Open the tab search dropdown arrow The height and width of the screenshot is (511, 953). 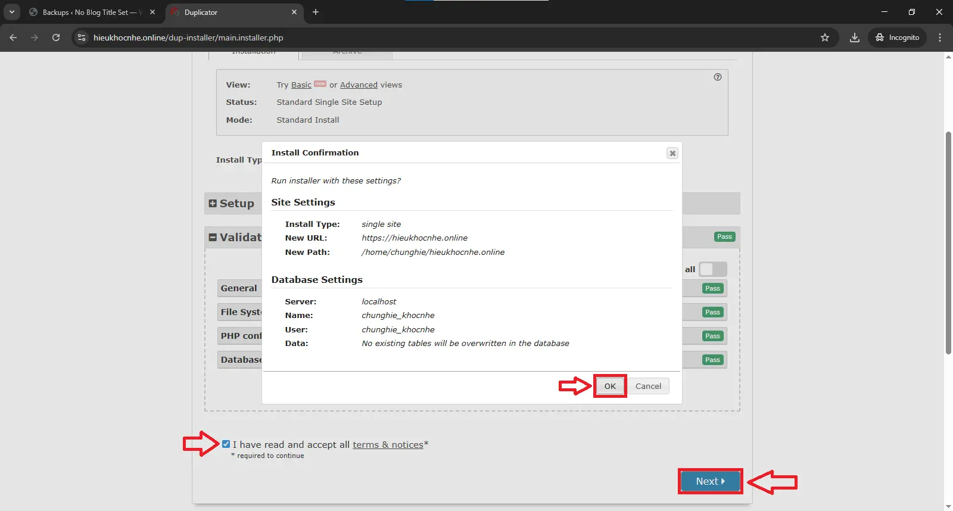pos(12,12)
